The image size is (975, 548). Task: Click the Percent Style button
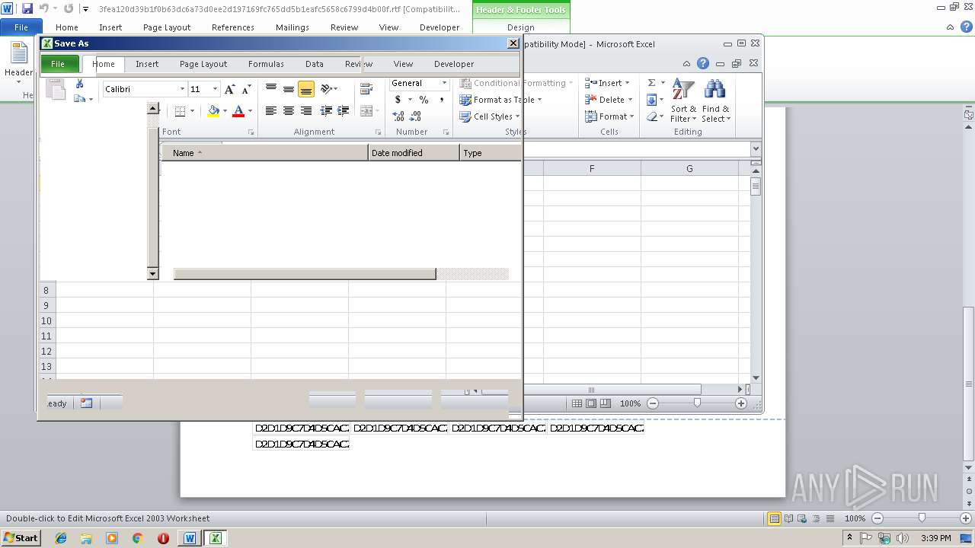(424, 100)
